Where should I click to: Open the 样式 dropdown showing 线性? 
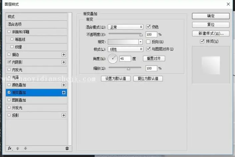(x=125, y=49)
